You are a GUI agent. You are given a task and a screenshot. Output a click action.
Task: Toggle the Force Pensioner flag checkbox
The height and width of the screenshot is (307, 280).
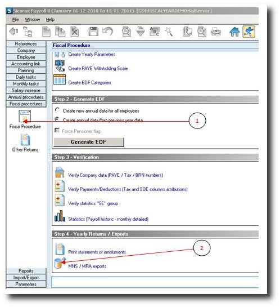coord(57,130)
